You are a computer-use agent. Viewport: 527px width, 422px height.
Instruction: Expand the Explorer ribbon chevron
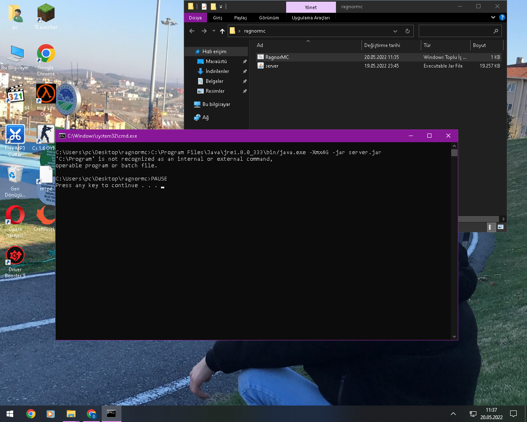(x=493, y=17)
